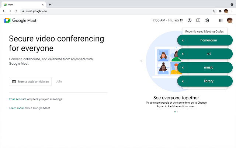Viewport: 236px width, 148px height.
Task: Open the Help question mark icon
Action: point(190,21)
